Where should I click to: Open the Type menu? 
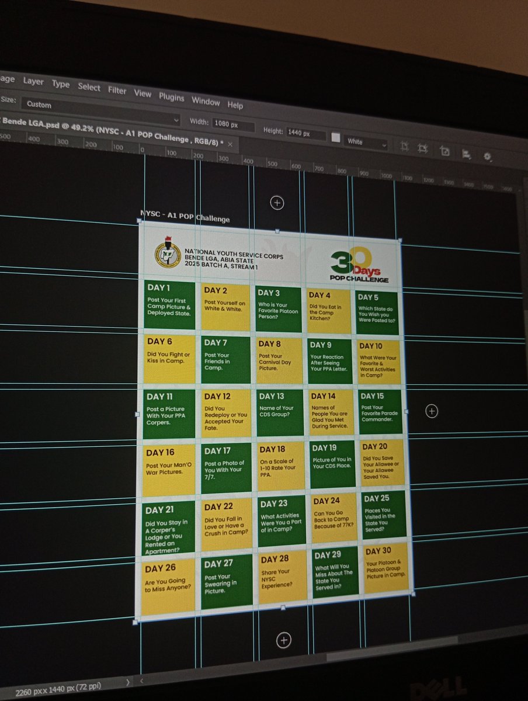(x=61, y=84)
